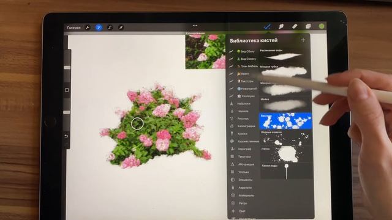Tap the undo arrow in sidebar

tap(66, 136)
